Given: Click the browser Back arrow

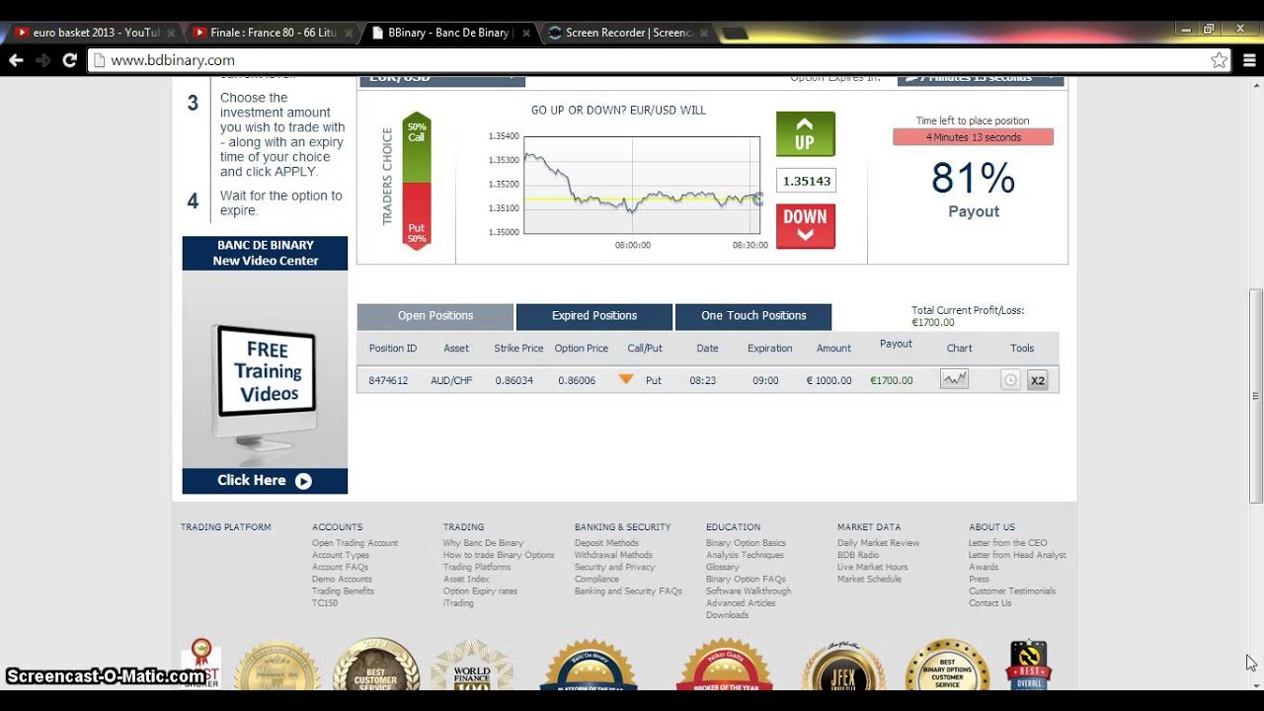Looking at the screenshot, I should coord(16,60).
